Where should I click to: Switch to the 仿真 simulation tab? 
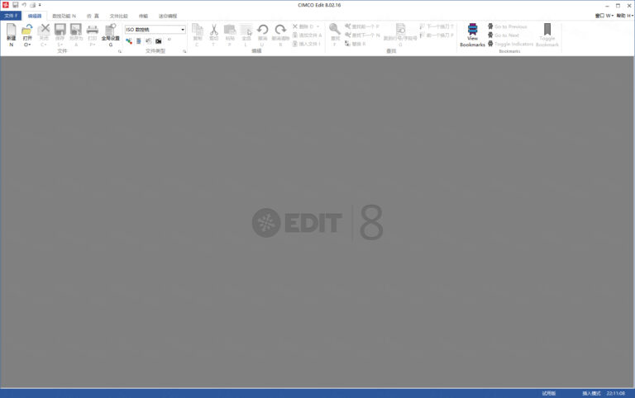(x=93, y=16)
